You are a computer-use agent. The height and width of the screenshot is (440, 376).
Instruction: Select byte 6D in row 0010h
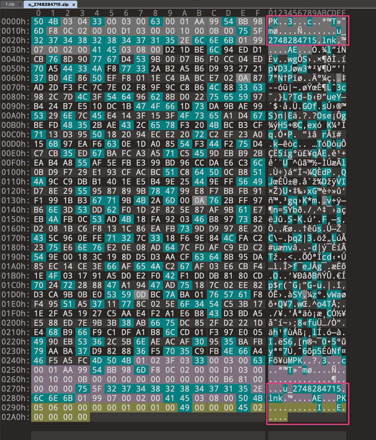point(38,30)
